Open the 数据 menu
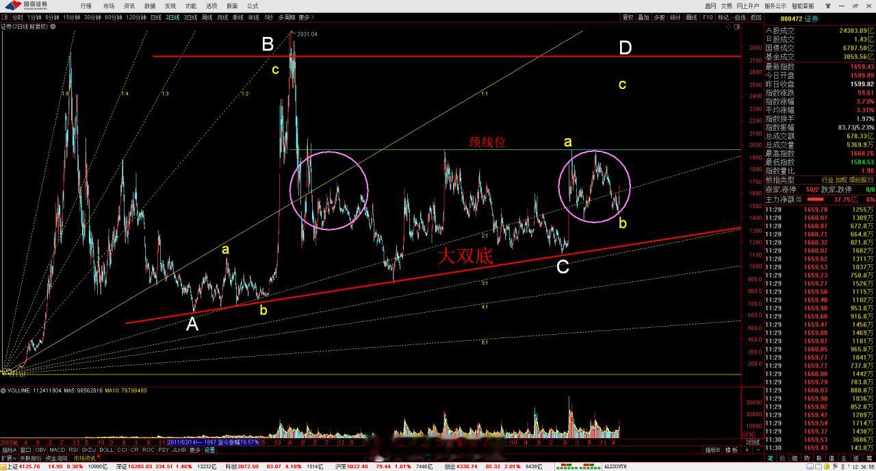This screenshot has height=471, width=876. (150, 6)
